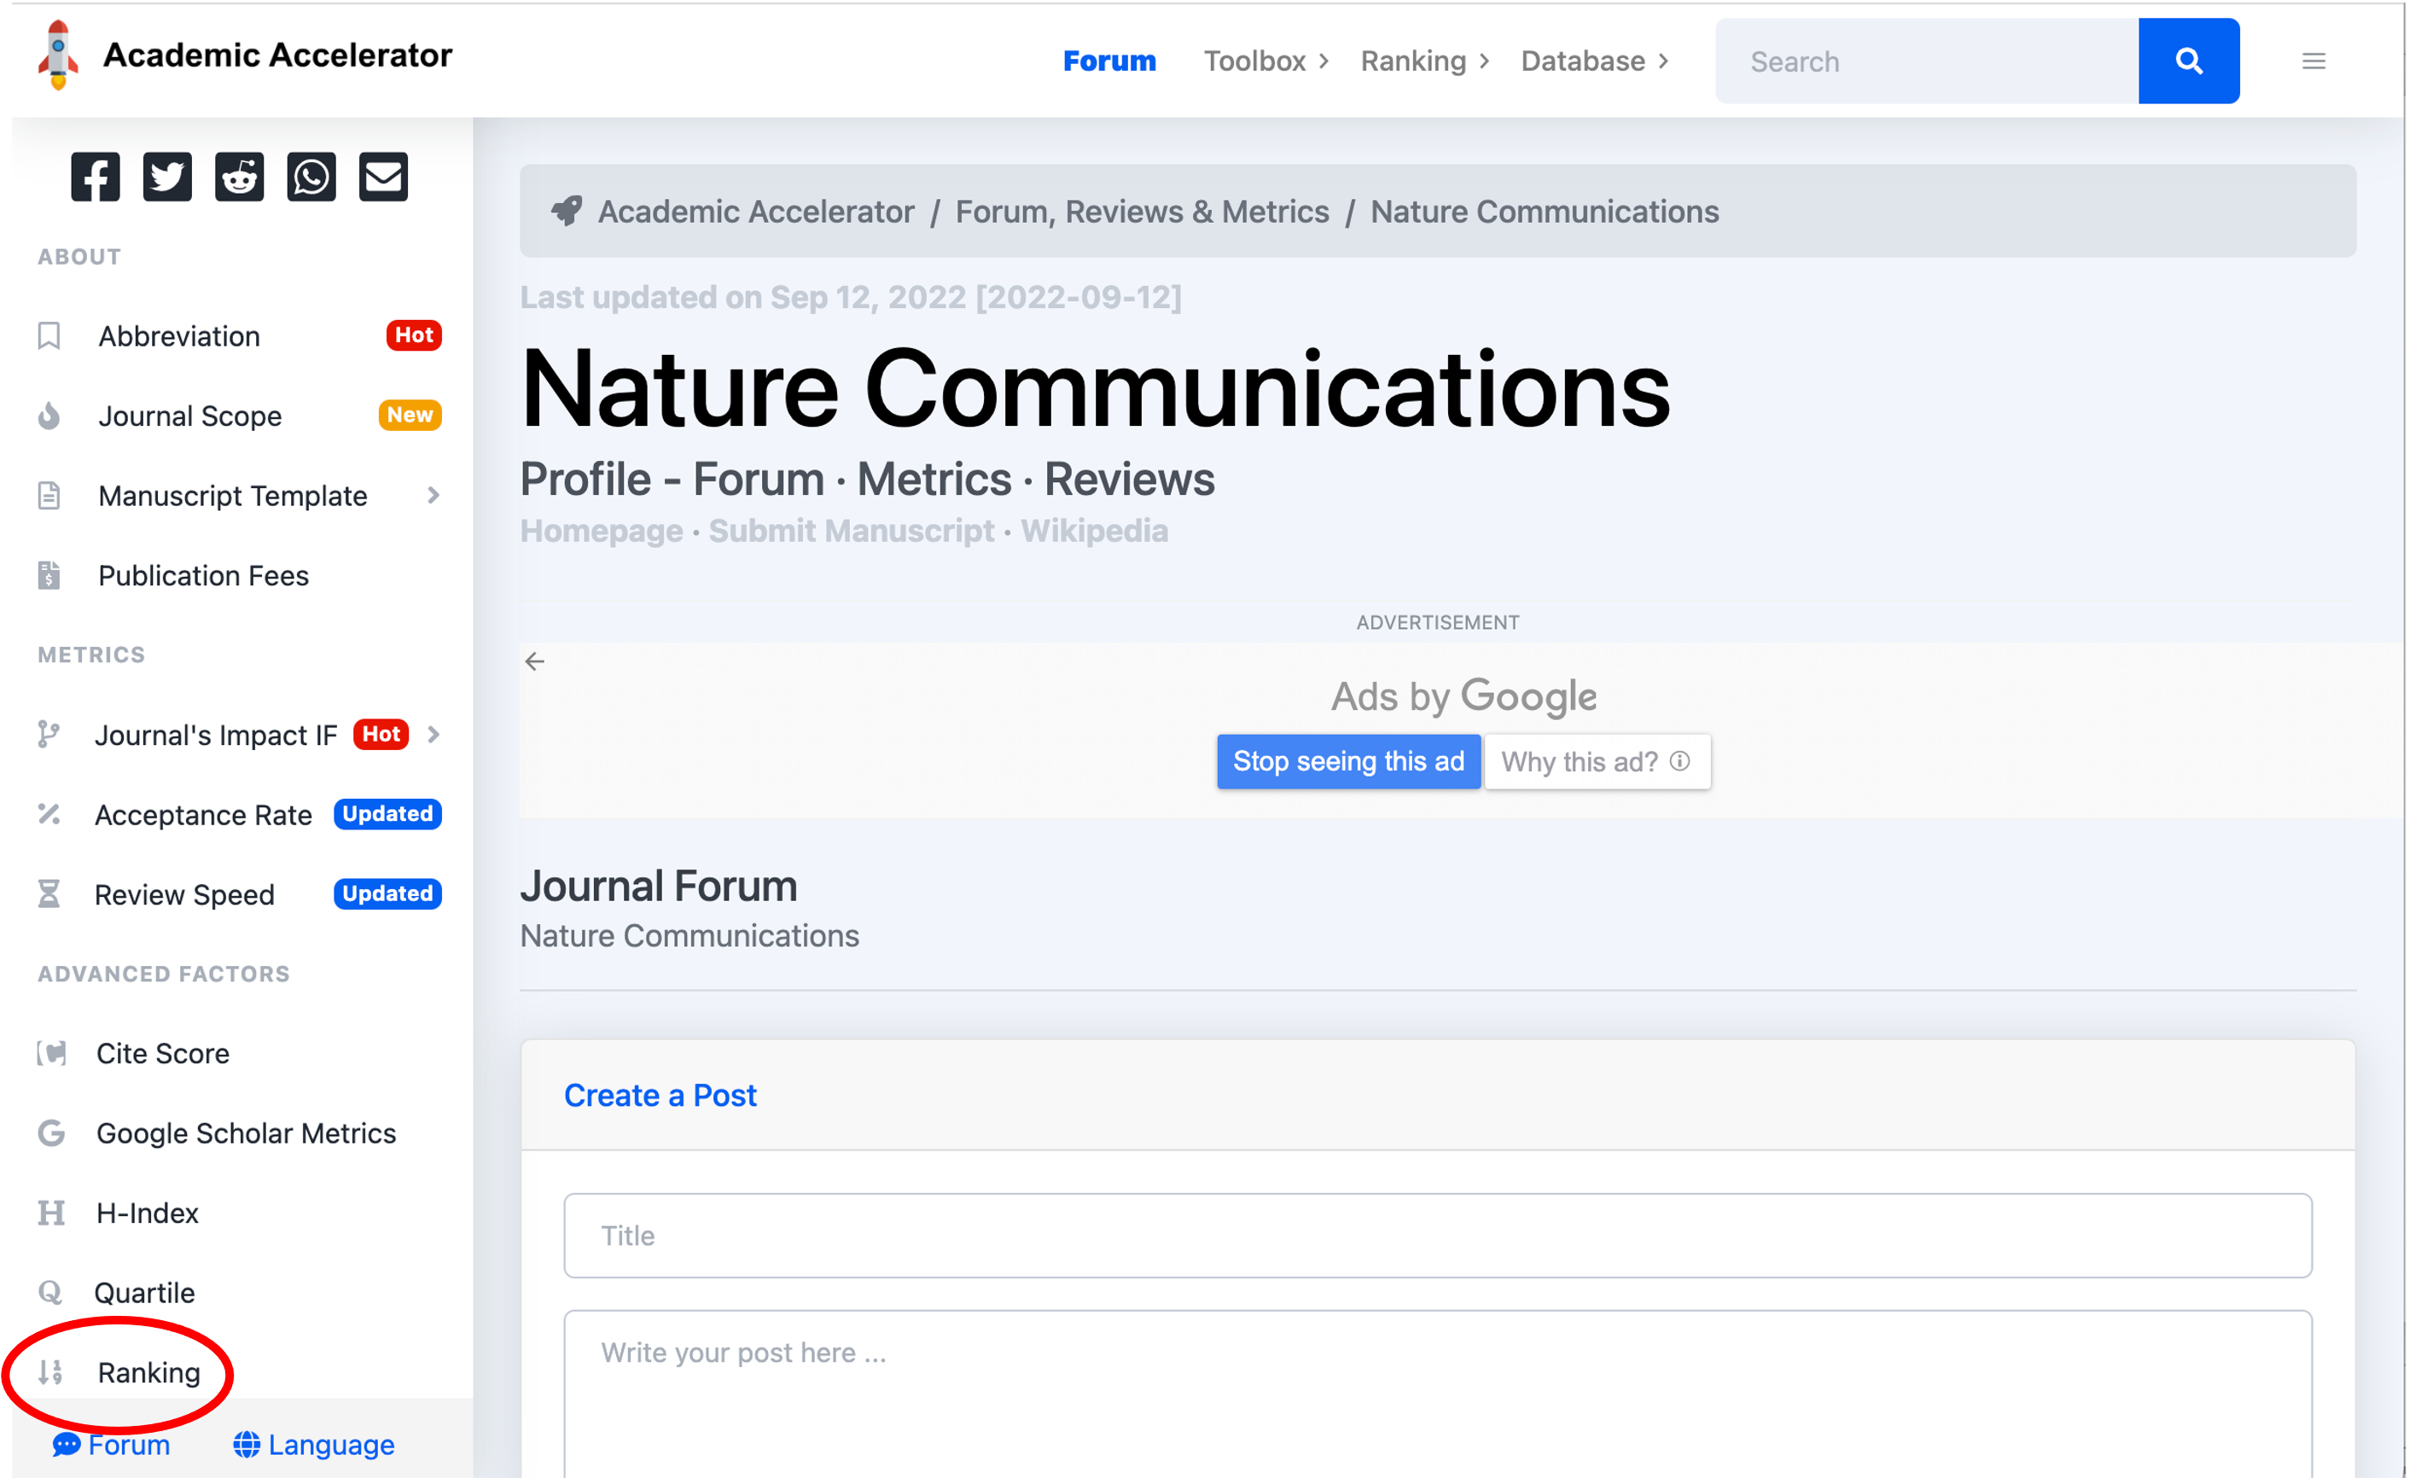Click the Acceptance Rate percent icon
The image size is (2409, 1478).
pos(49,813)
